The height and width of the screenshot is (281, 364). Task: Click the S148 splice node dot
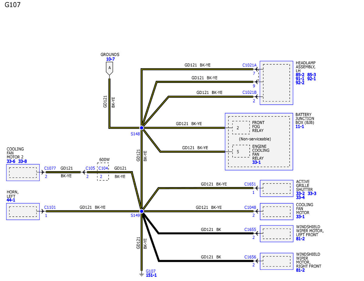[141, 128]
